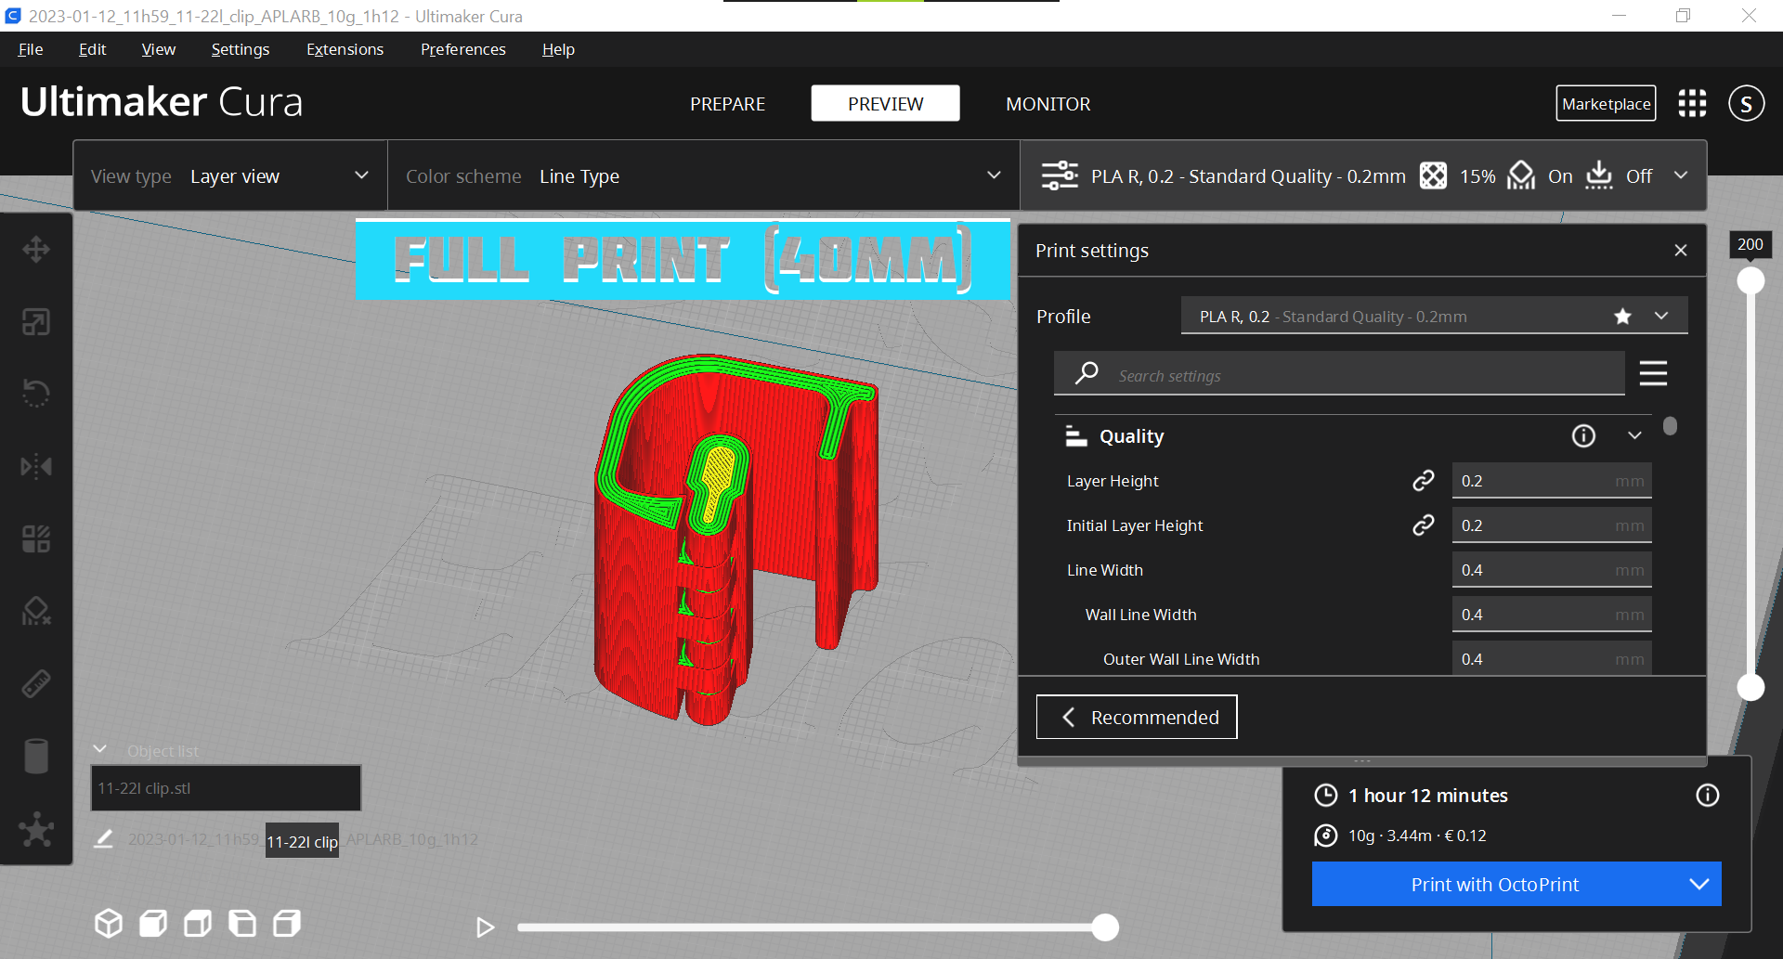
Task: Switch to left side camera view
Action: pos(242,924)
